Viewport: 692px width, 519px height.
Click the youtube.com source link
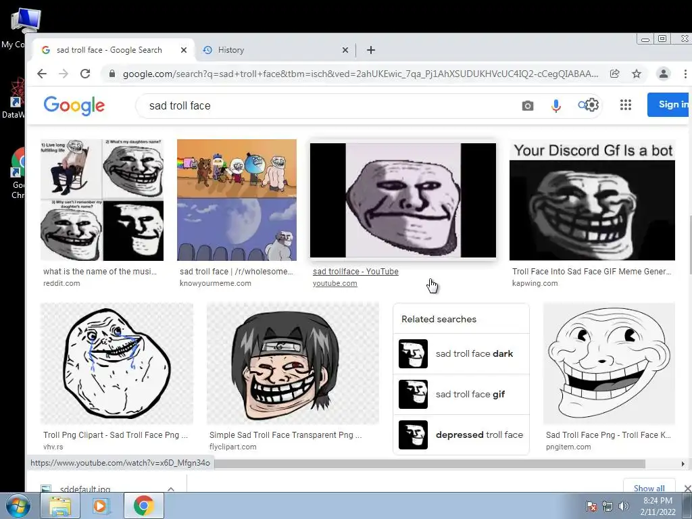click(x=335, y=283)
